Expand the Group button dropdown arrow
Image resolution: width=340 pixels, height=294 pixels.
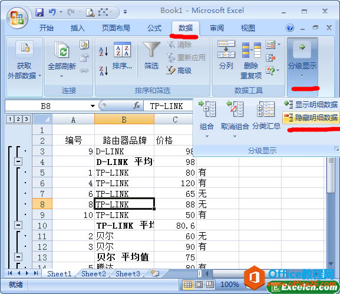[x=207, y=136]
